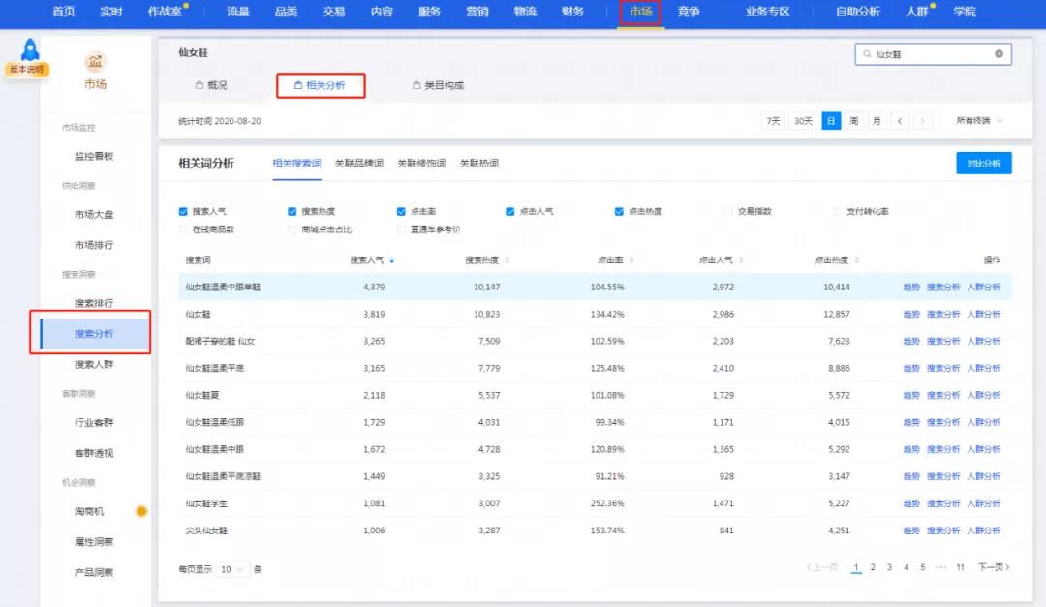Sort table by 搜索热度 column arrow
Viewport: 1046px width, 607px height.
coord(507,260)
